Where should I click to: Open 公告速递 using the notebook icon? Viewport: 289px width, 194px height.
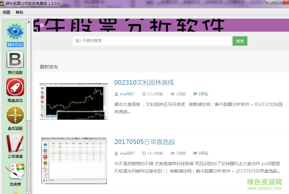pyautogui.click(x=15, y=143)
